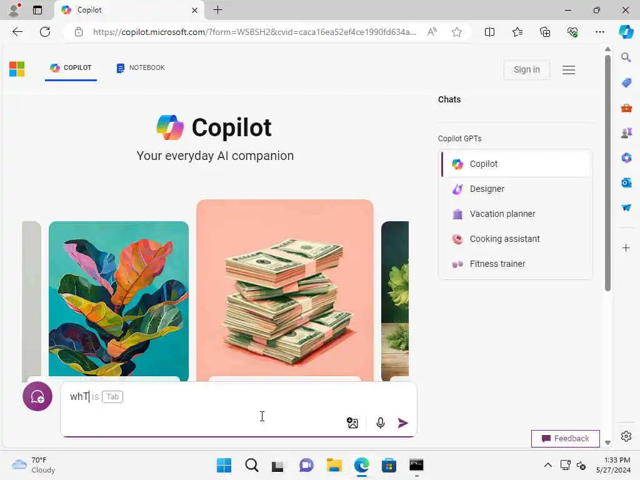Refresh the page

[x=45, y=32]
